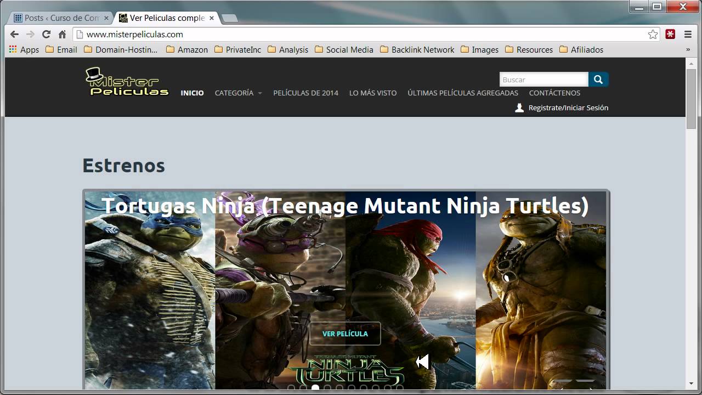The width and height of the screenshot is (702, 395).
Task: Open the Domain-Hostin... bookmark folder
Action: coord(121,49)
